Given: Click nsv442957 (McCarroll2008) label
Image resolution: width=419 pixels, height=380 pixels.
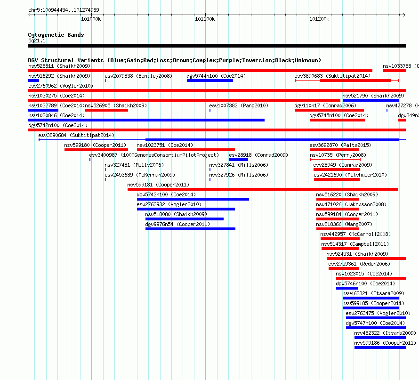Looking at the screenshot, I should pyautogui.click(x=355, y=234).
